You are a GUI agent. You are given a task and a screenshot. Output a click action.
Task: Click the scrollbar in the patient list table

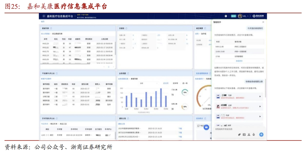(115, 48)
